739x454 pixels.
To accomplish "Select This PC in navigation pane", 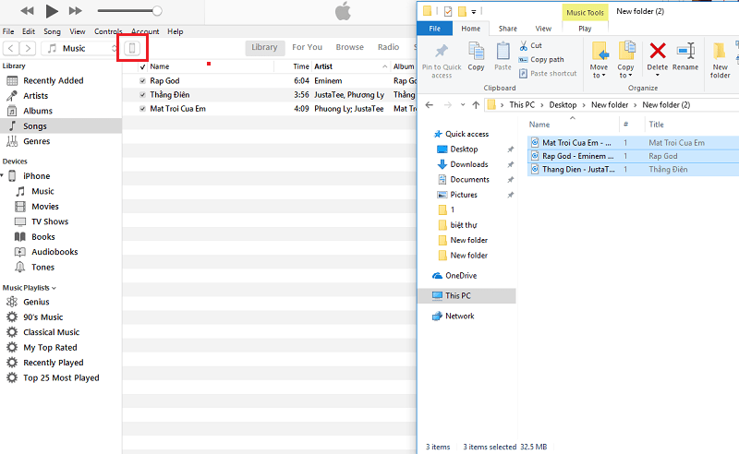I will coord(466,296).
